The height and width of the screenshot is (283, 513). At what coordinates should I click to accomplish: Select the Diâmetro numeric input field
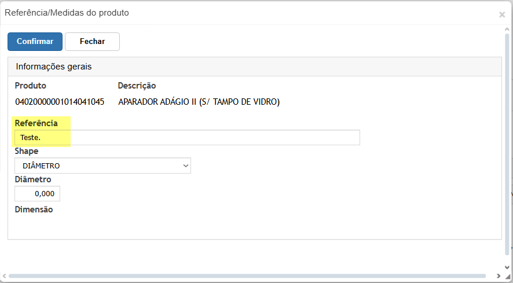click(37, 194)
